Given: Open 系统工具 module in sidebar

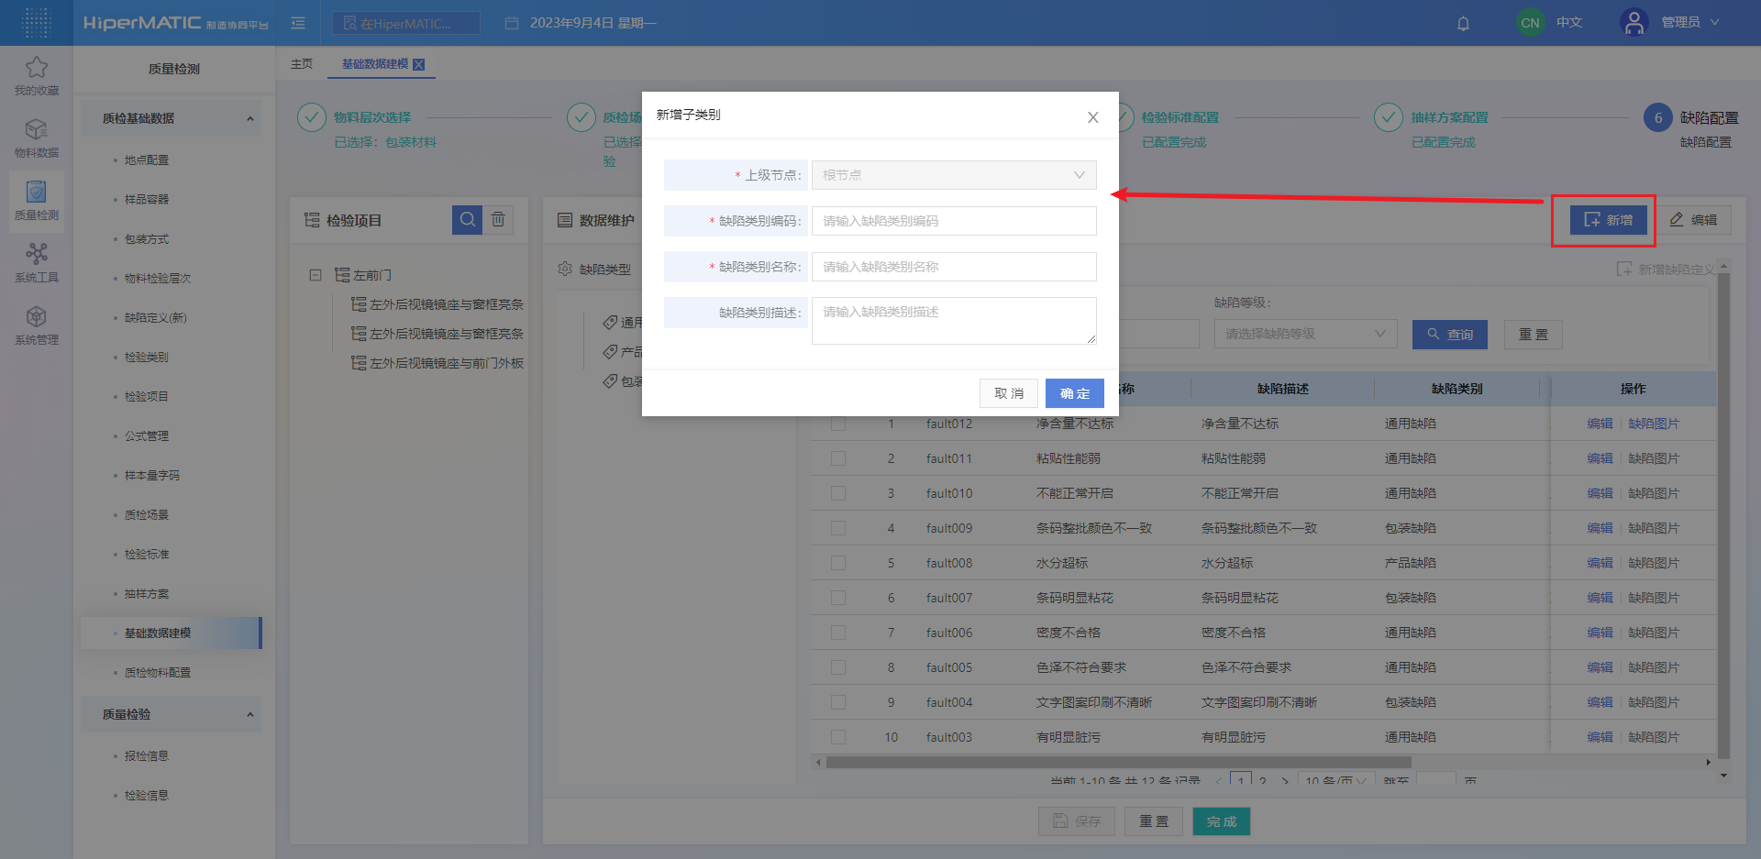Looking at the screenshot, I should 37,262.
